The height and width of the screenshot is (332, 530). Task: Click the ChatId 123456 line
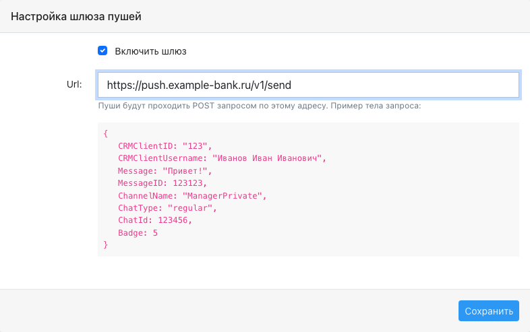pos(155,220)
